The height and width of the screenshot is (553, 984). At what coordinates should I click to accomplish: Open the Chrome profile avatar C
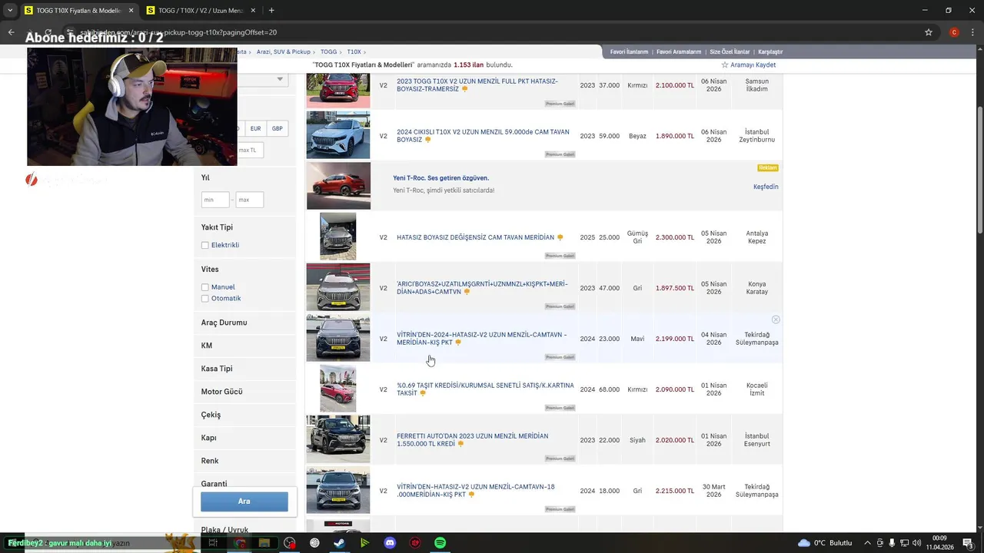pyautogui.click(x=954, y=32)
